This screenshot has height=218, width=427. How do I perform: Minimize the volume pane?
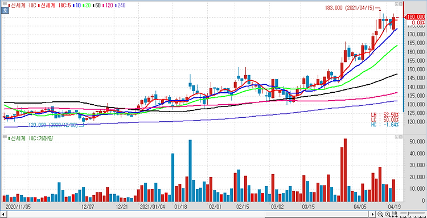pos(397,138)
